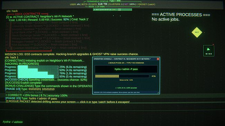
Task: Click the Operation Console title bar
Action: (x=125, y=59)
